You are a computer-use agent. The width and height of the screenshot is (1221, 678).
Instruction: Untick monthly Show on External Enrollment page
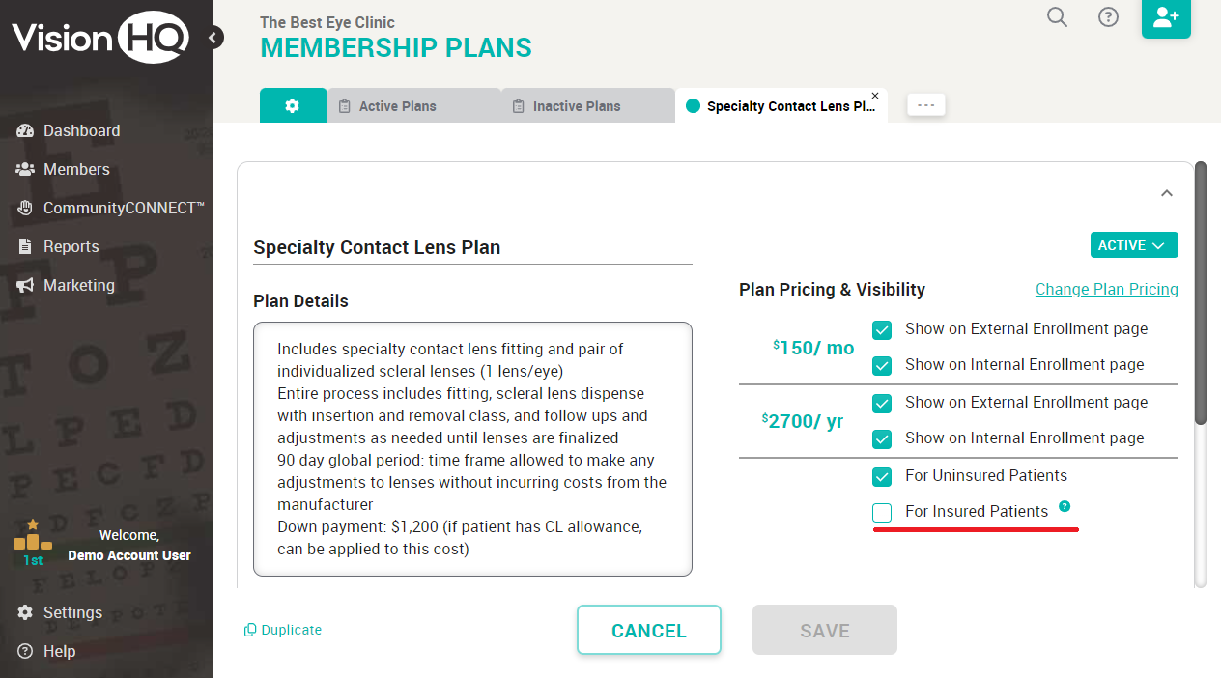[882, 330]
